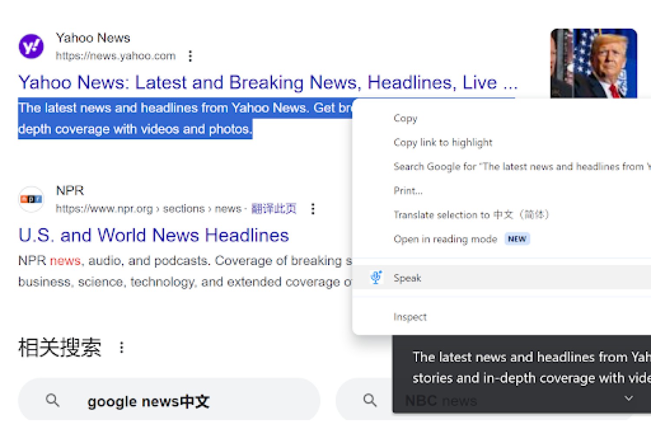
Task: Click the Speak menu entry
Action: [502, 278]
